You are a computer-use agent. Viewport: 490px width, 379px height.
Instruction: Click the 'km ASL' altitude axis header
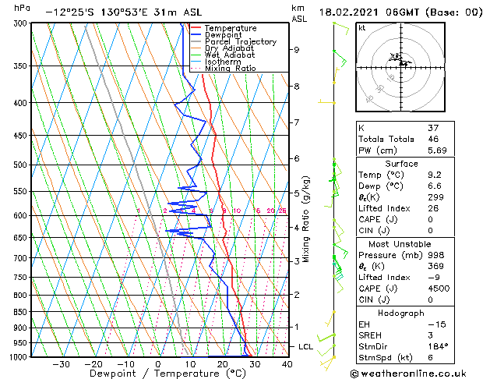(299, 13)
